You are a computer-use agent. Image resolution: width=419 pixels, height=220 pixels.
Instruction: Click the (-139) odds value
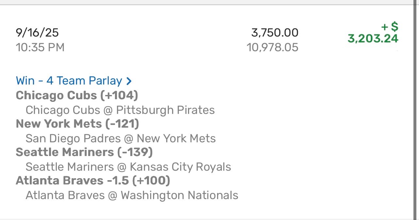point(135,152)
